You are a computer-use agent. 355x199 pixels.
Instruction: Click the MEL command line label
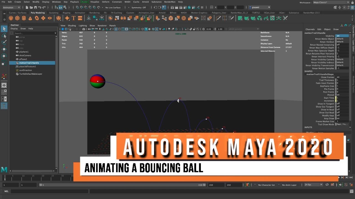click(6, 191)
